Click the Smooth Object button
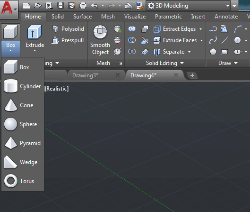 100,40
